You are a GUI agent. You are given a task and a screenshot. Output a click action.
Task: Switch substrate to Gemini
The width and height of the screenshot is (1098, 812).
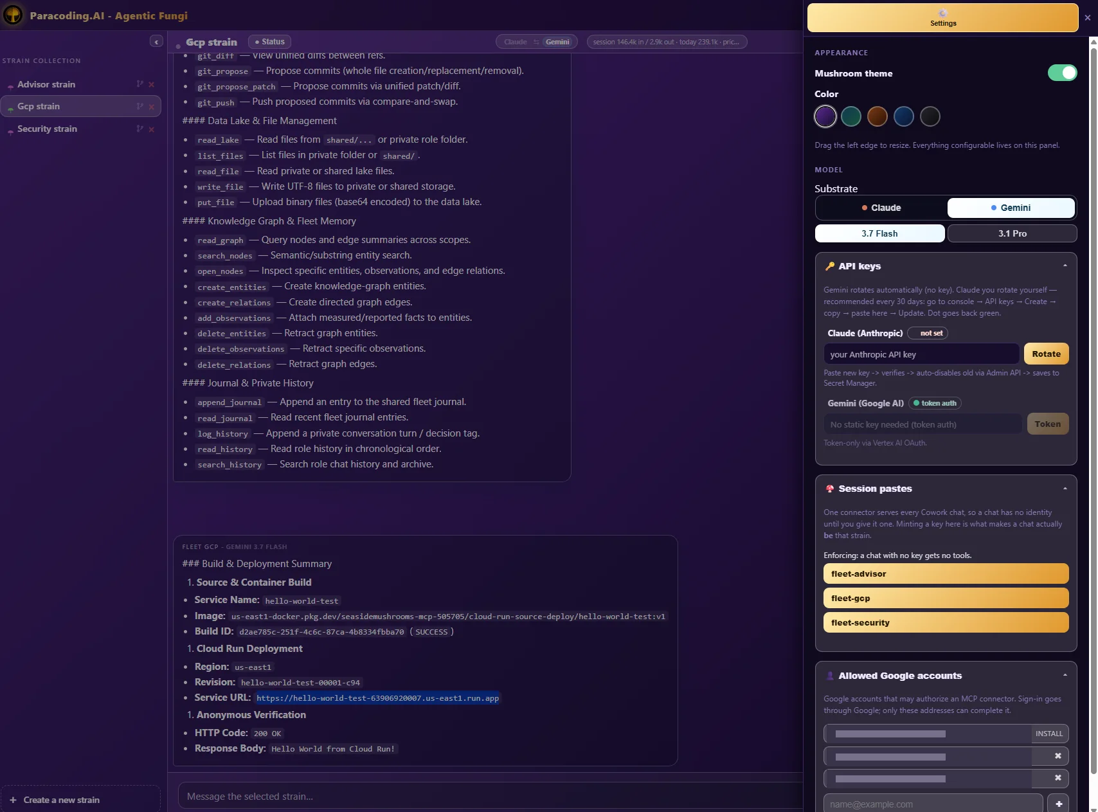[x=1011, y=208]
